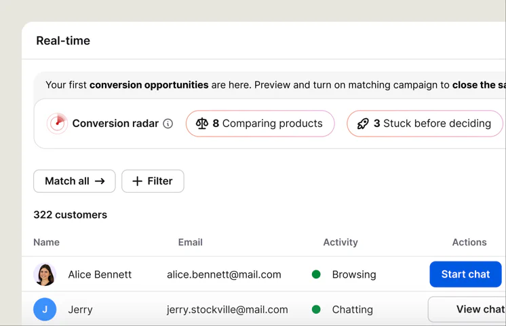
Task: Select the name Alice Bennett
Action: (x=100, y=274)
